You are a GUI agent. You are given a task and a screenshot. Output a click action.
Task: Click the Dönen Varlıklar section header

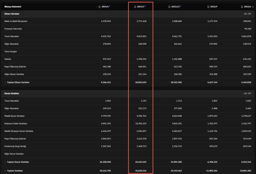tap(12, 14)
